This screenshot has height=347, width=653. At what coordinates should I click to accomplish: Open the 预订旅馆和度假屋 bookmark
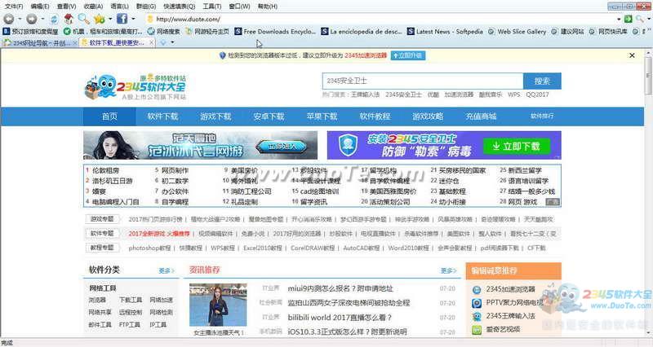tap(30, 31)
